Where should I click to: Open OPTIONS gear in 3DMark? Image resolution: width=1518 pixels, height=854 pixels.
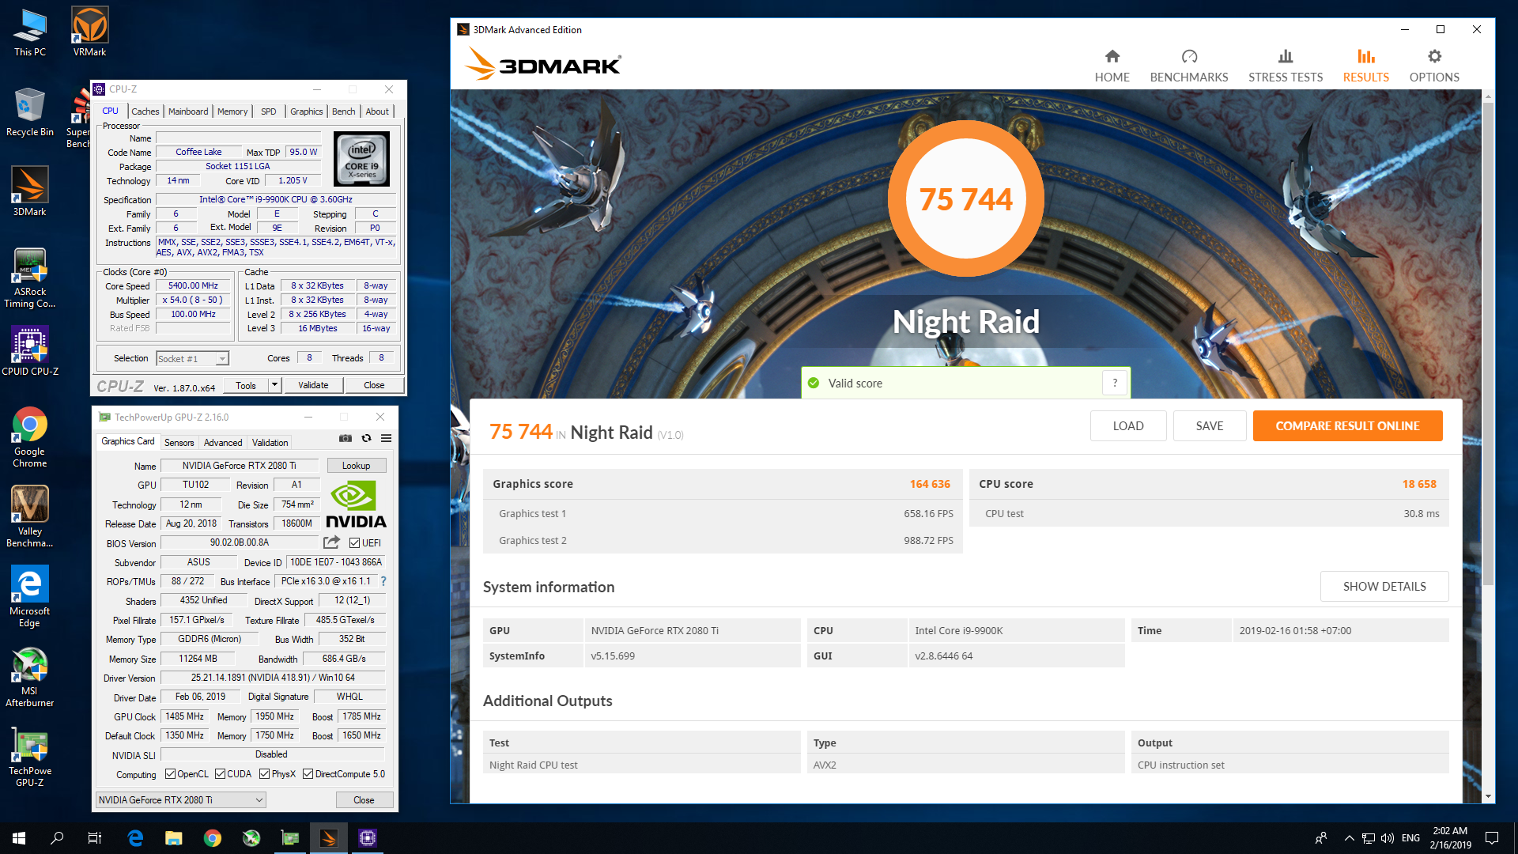(x=1434, y=66)
